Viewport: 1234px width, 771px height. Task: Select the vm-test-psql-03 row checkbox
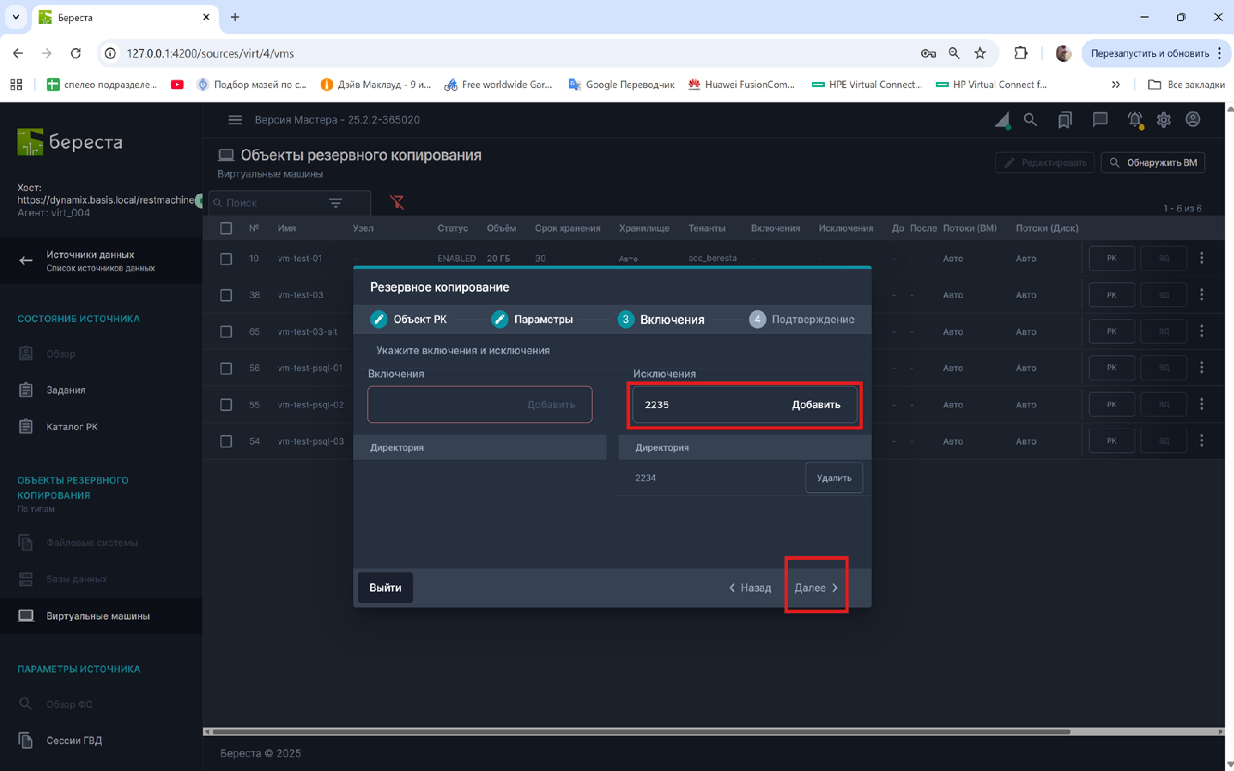(x=226, y=441)
